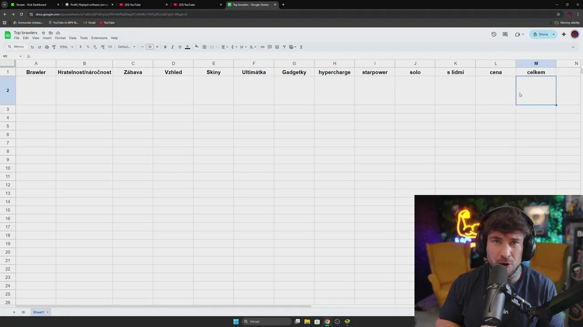The height and width of the screenshot is (327, 583).
Task: Select cell with text Zábava
Action: tap(133, 72)
